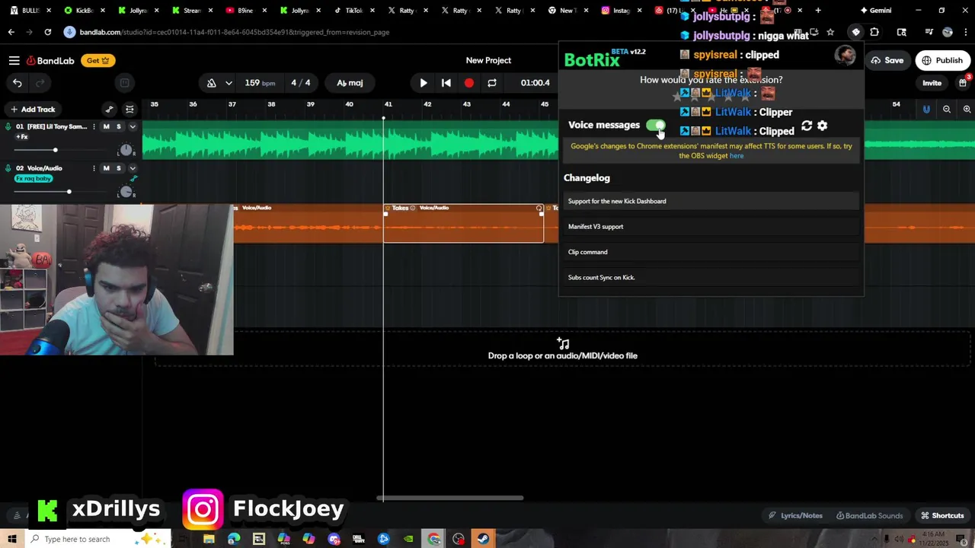Image resolution: width=975 pixels, height=548 pixels.
Task: Undo the last action
Action: 17,83
